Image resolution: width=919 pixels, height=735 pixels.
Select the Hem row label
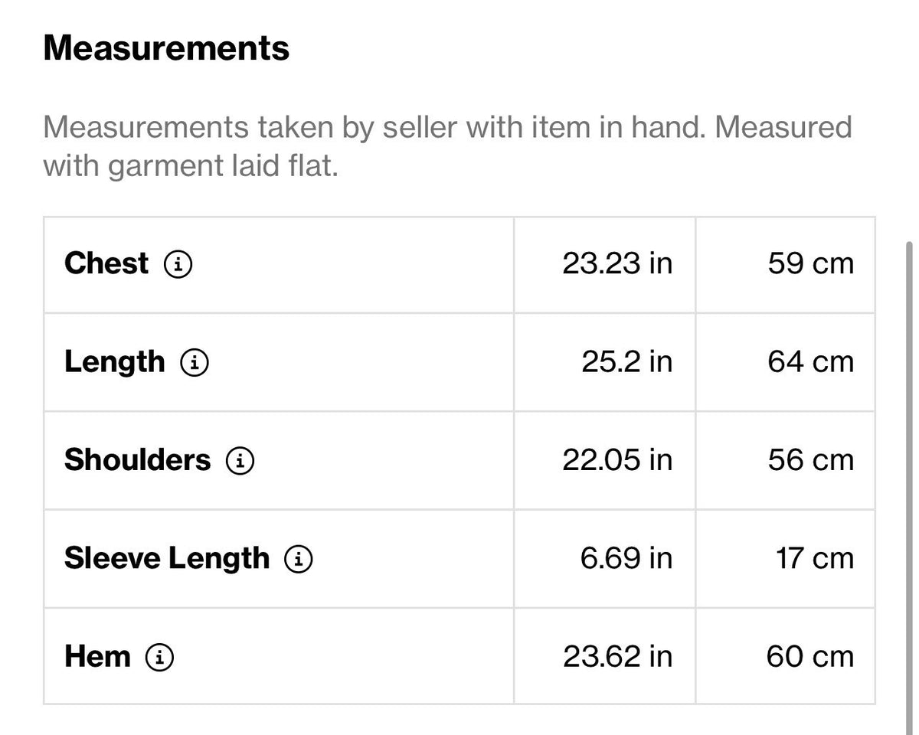pos(97,657)
